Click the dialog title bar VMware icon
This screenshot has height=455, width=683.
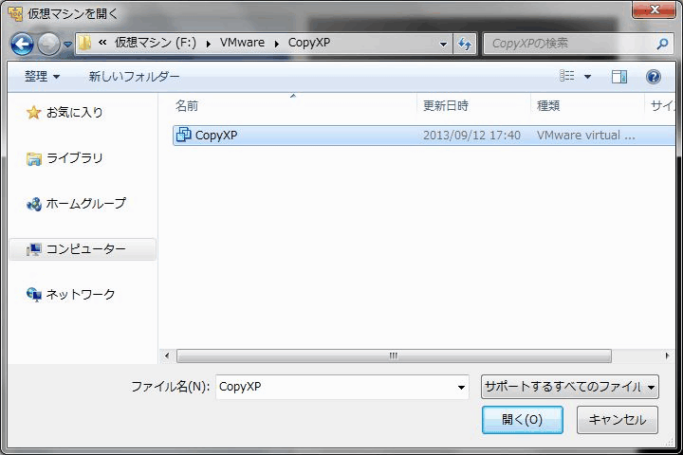pyautogui.click(x=15, y=14)
